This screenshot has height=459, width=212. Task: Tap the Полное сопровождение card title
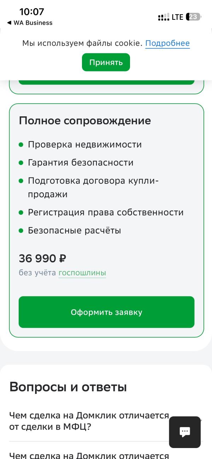click(x=85, y=121)
